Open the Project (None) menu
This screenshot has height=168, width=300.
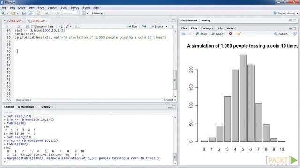tap(285, 14)
